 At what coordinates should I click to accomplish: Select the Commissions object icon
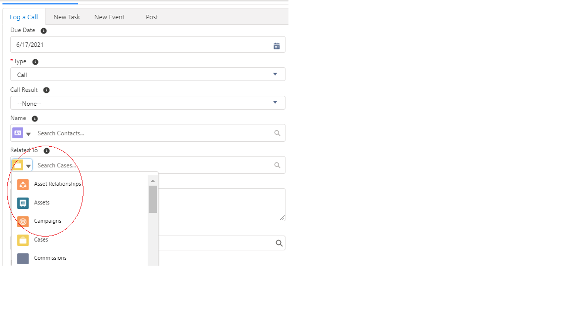(23, 258)
